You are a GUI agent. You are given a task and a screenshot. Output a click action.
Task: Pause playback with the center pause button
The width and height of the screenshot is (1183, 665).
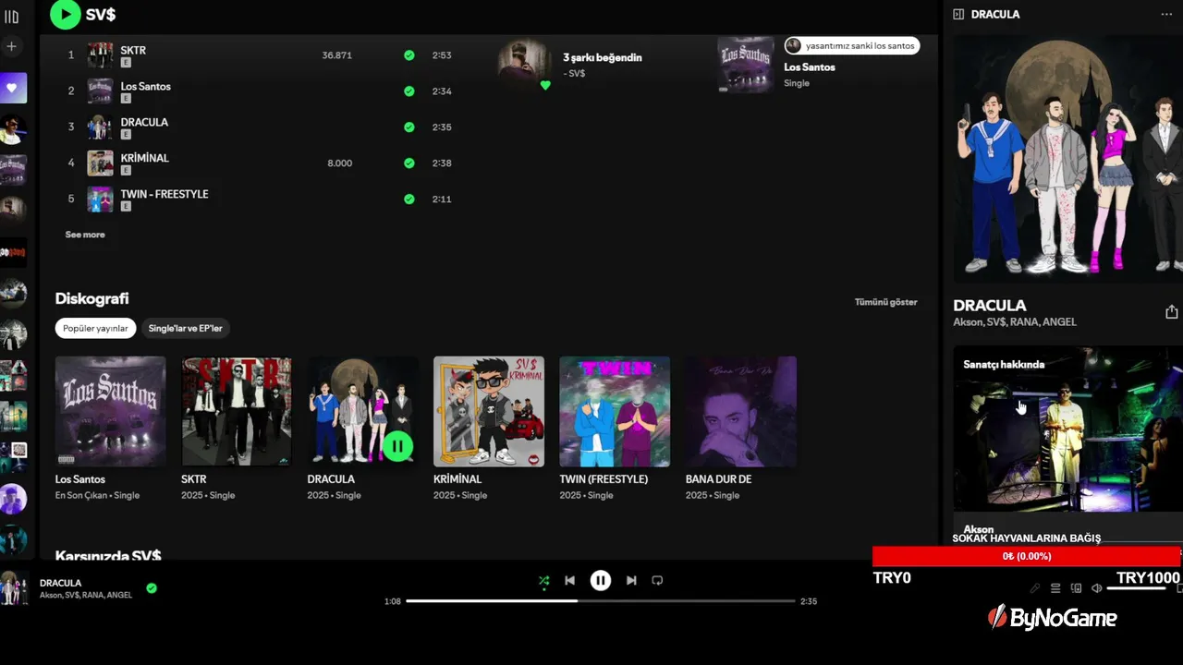[x=601, y=581]
